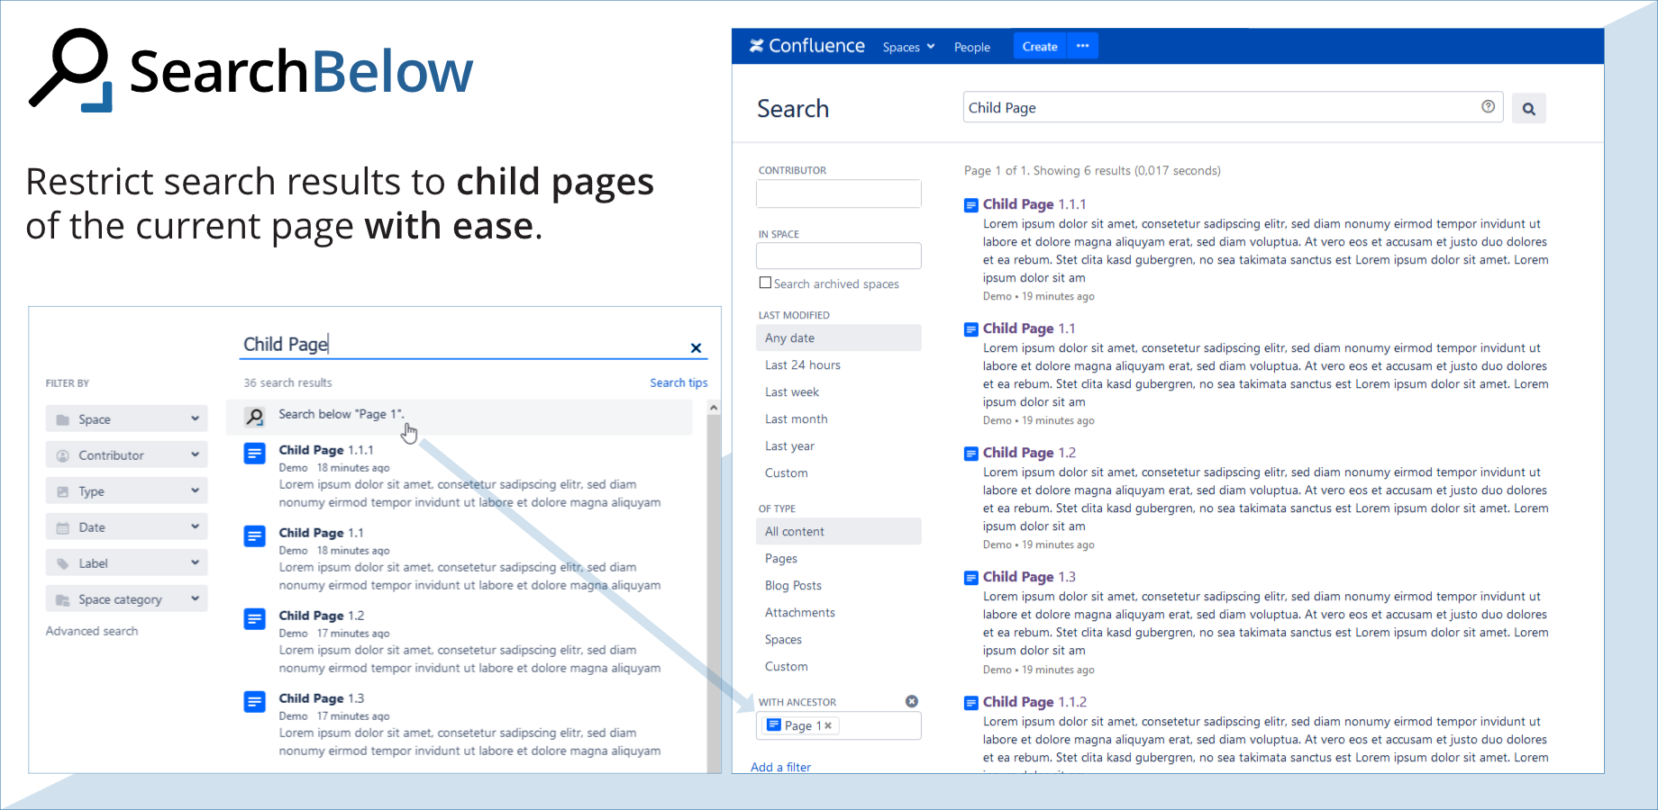
Task: Remove the With Ancestor filter
Action: 912,701
